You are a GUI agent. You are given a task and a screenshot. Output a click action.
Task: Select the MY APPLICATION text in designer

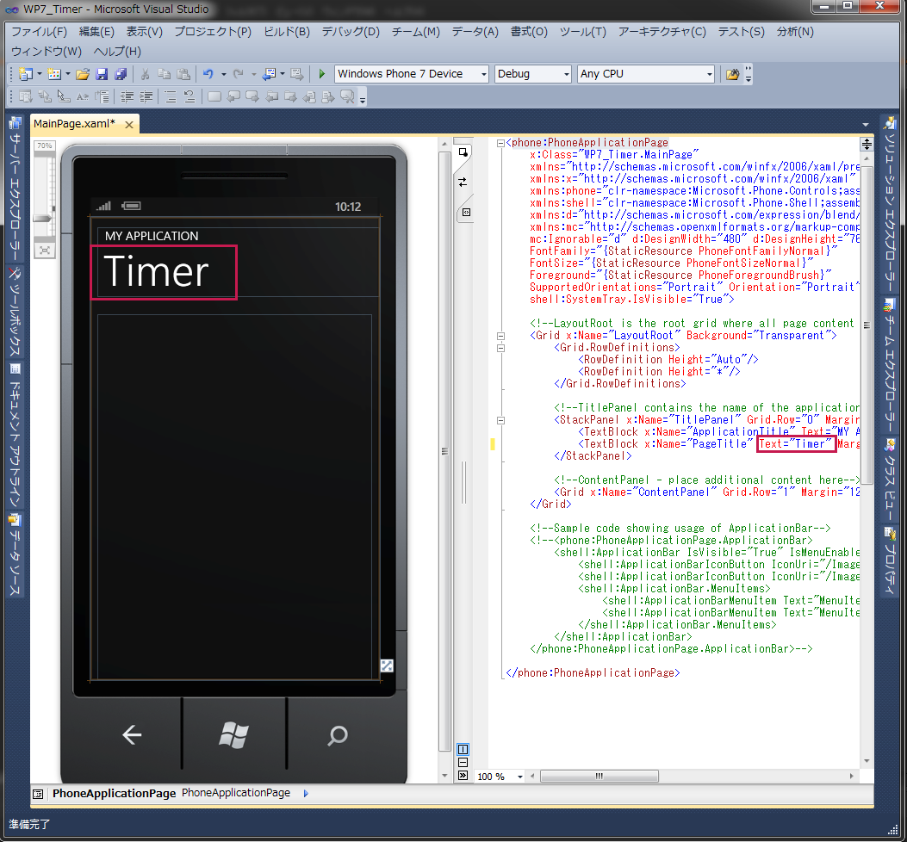[x=152, y=236]
